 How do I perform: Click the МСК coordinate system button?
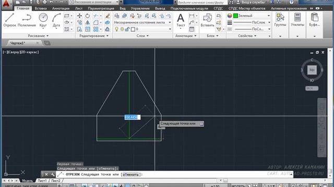(312, 88)
